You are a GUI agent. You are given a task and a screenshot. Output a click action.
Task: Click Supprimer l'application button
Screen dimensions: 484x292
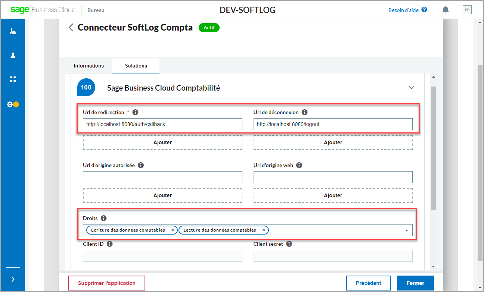(106, 283)
